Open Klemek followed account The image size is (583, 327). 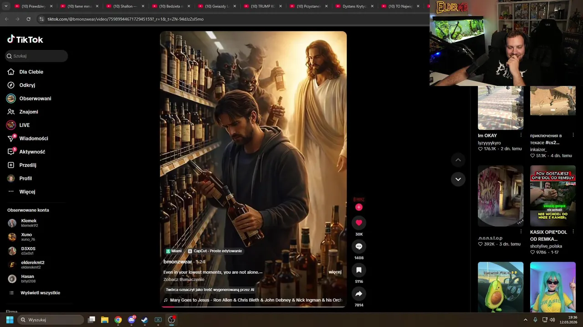[29, 223]
